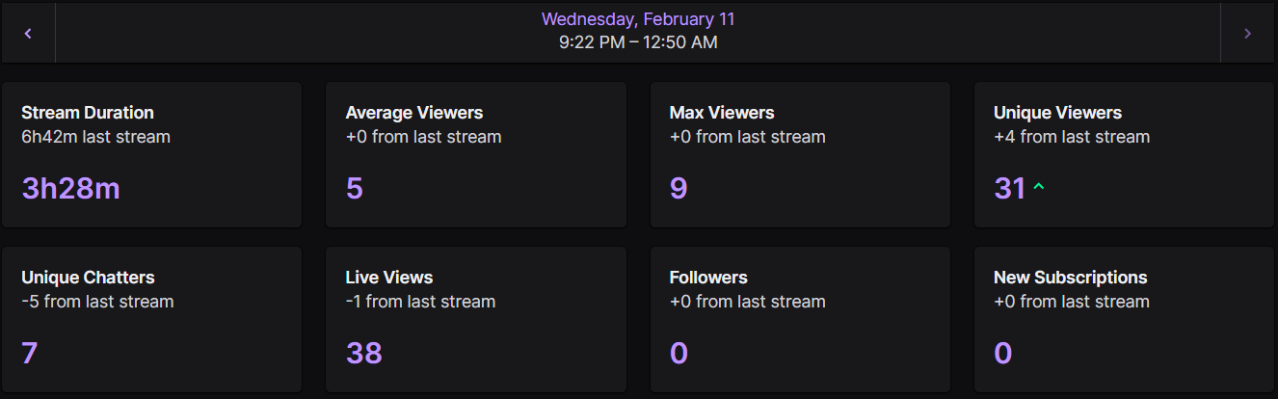Go to the previous stream using left arrow
Screen dimensions: 1278x399
pyautogui.click(x=28, y=34)
